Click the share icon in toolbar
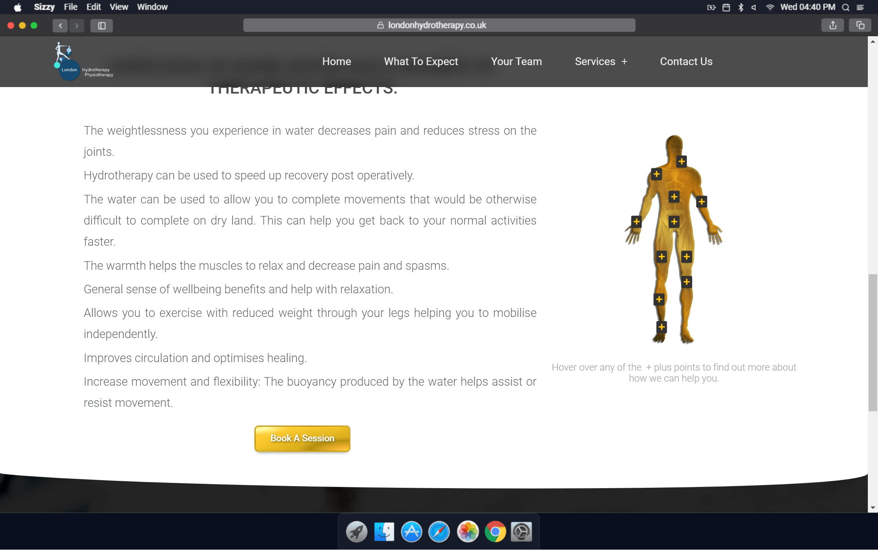 833,25
